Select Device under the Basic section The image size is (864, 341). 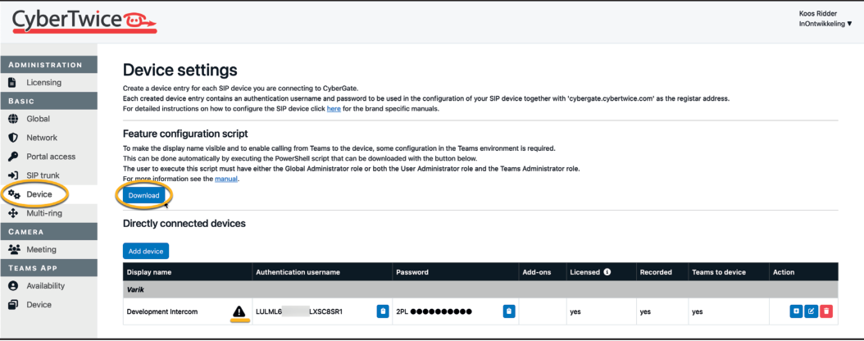[39, 194]
